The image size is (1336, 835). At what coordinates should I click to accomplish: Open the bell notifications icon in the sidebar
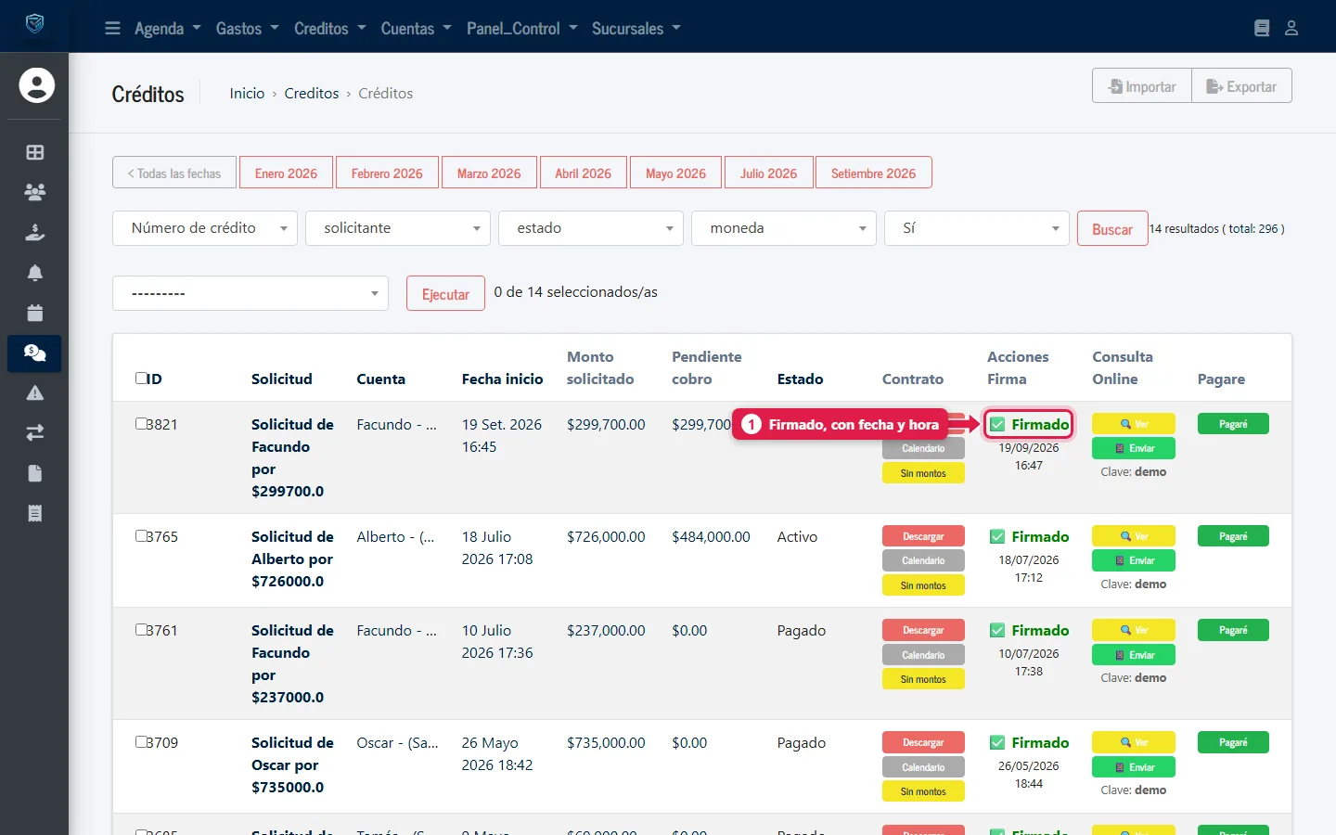coord(35,273)
